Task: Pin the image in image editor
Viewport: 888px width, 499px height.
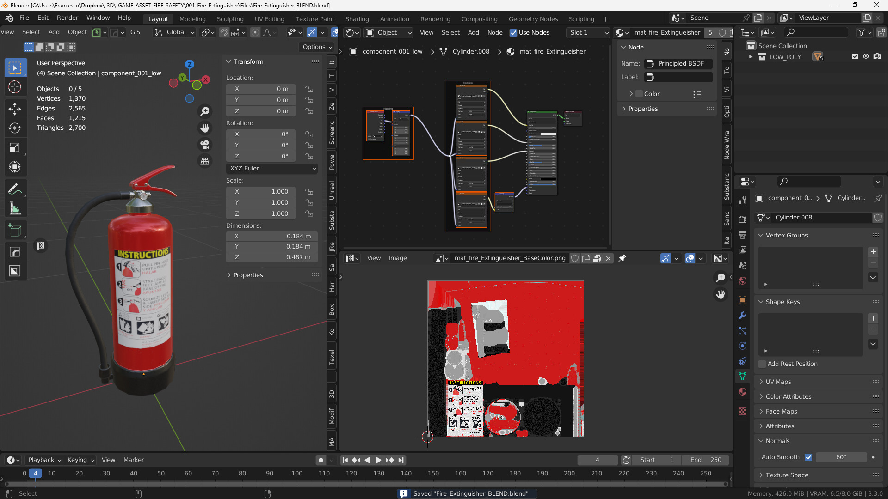Action: [x=622, y=258]
